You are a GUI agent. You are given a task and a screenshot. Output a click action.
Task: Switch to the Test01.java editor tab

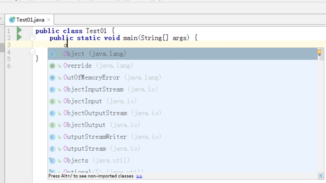[x=29, y=20]
